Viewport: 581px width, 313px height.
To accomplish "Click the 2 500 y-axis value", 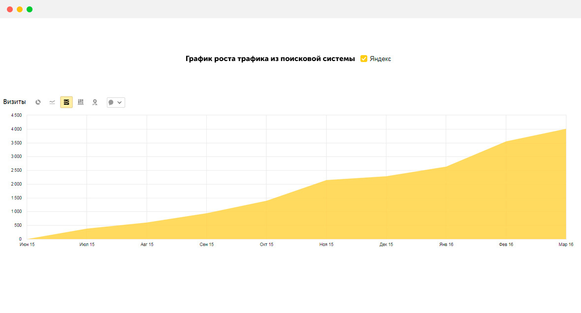I will pyautogui.click(x=16, y=170).
